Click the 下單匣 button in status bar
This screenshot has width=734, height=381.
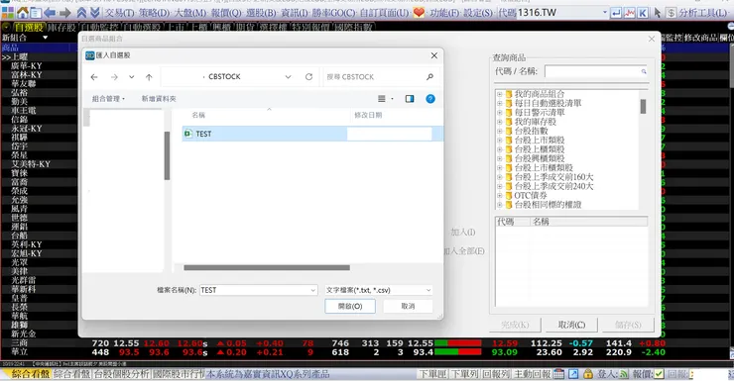pyautogui.click(x=433, y=374)
